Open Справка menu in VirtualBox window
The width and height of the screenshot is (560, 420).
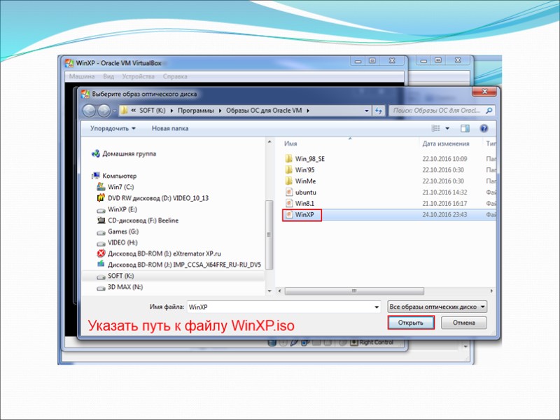point(175,76)
